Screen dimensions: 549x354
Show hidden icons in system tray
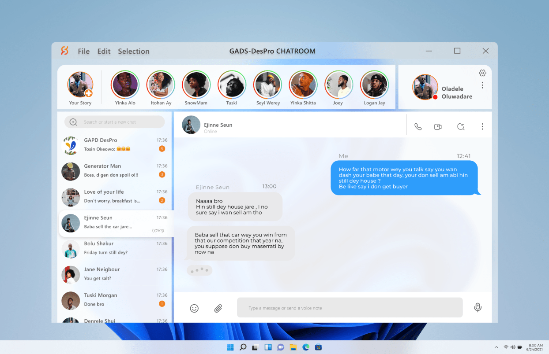click(496, 347)
